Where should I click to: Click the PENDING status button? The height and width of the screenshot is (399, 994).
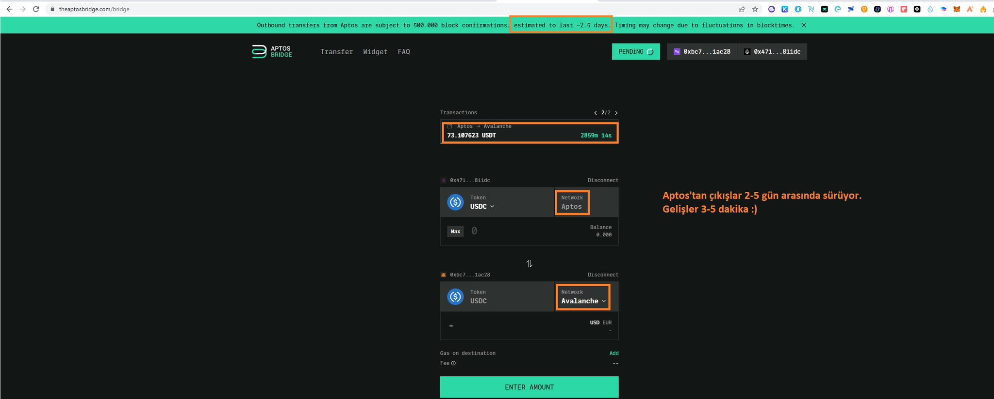tap(636, 52)
